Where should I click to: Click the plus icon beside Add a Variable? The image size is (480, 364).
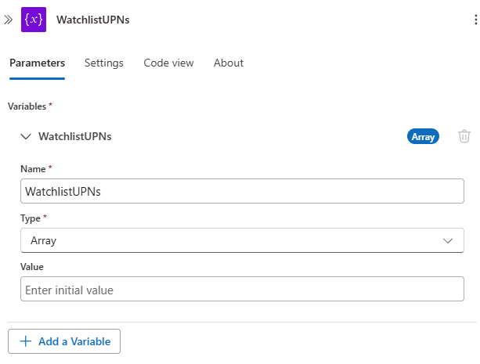[26, 341]
